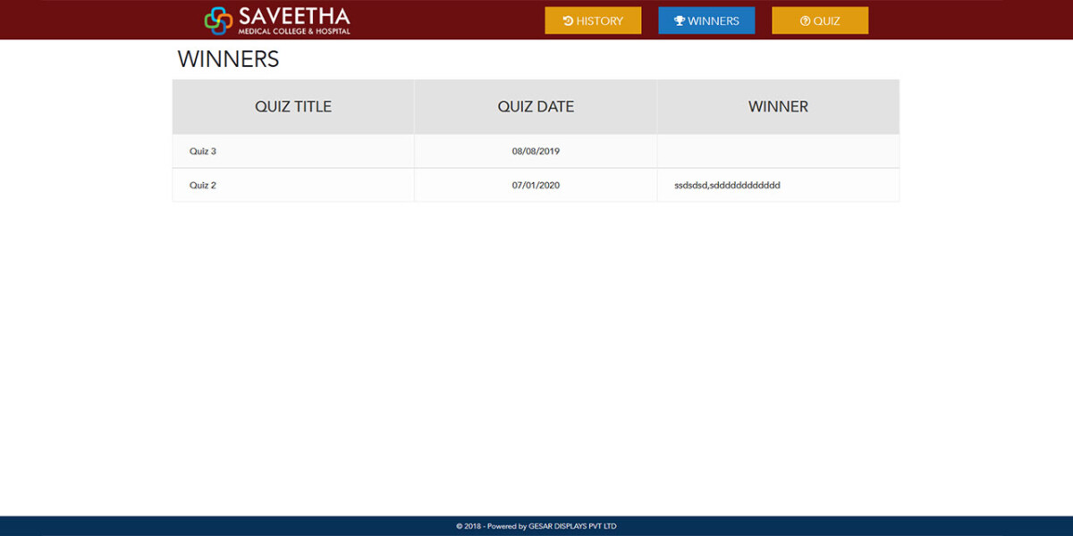The height and width of the screenshot is (536, 1073).
Task: Switch to the Winners page
Action: pyautogui.click(x=706, y=21)
